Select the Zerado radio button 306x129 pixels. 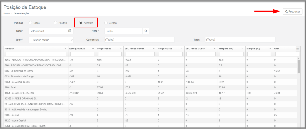point(106,23)
